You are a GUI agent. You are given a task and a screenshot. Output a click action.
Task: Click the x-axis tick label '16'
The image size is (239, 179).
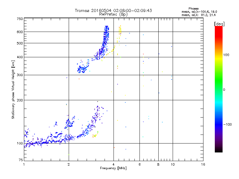pyautogui.click(x=203, y=164)
